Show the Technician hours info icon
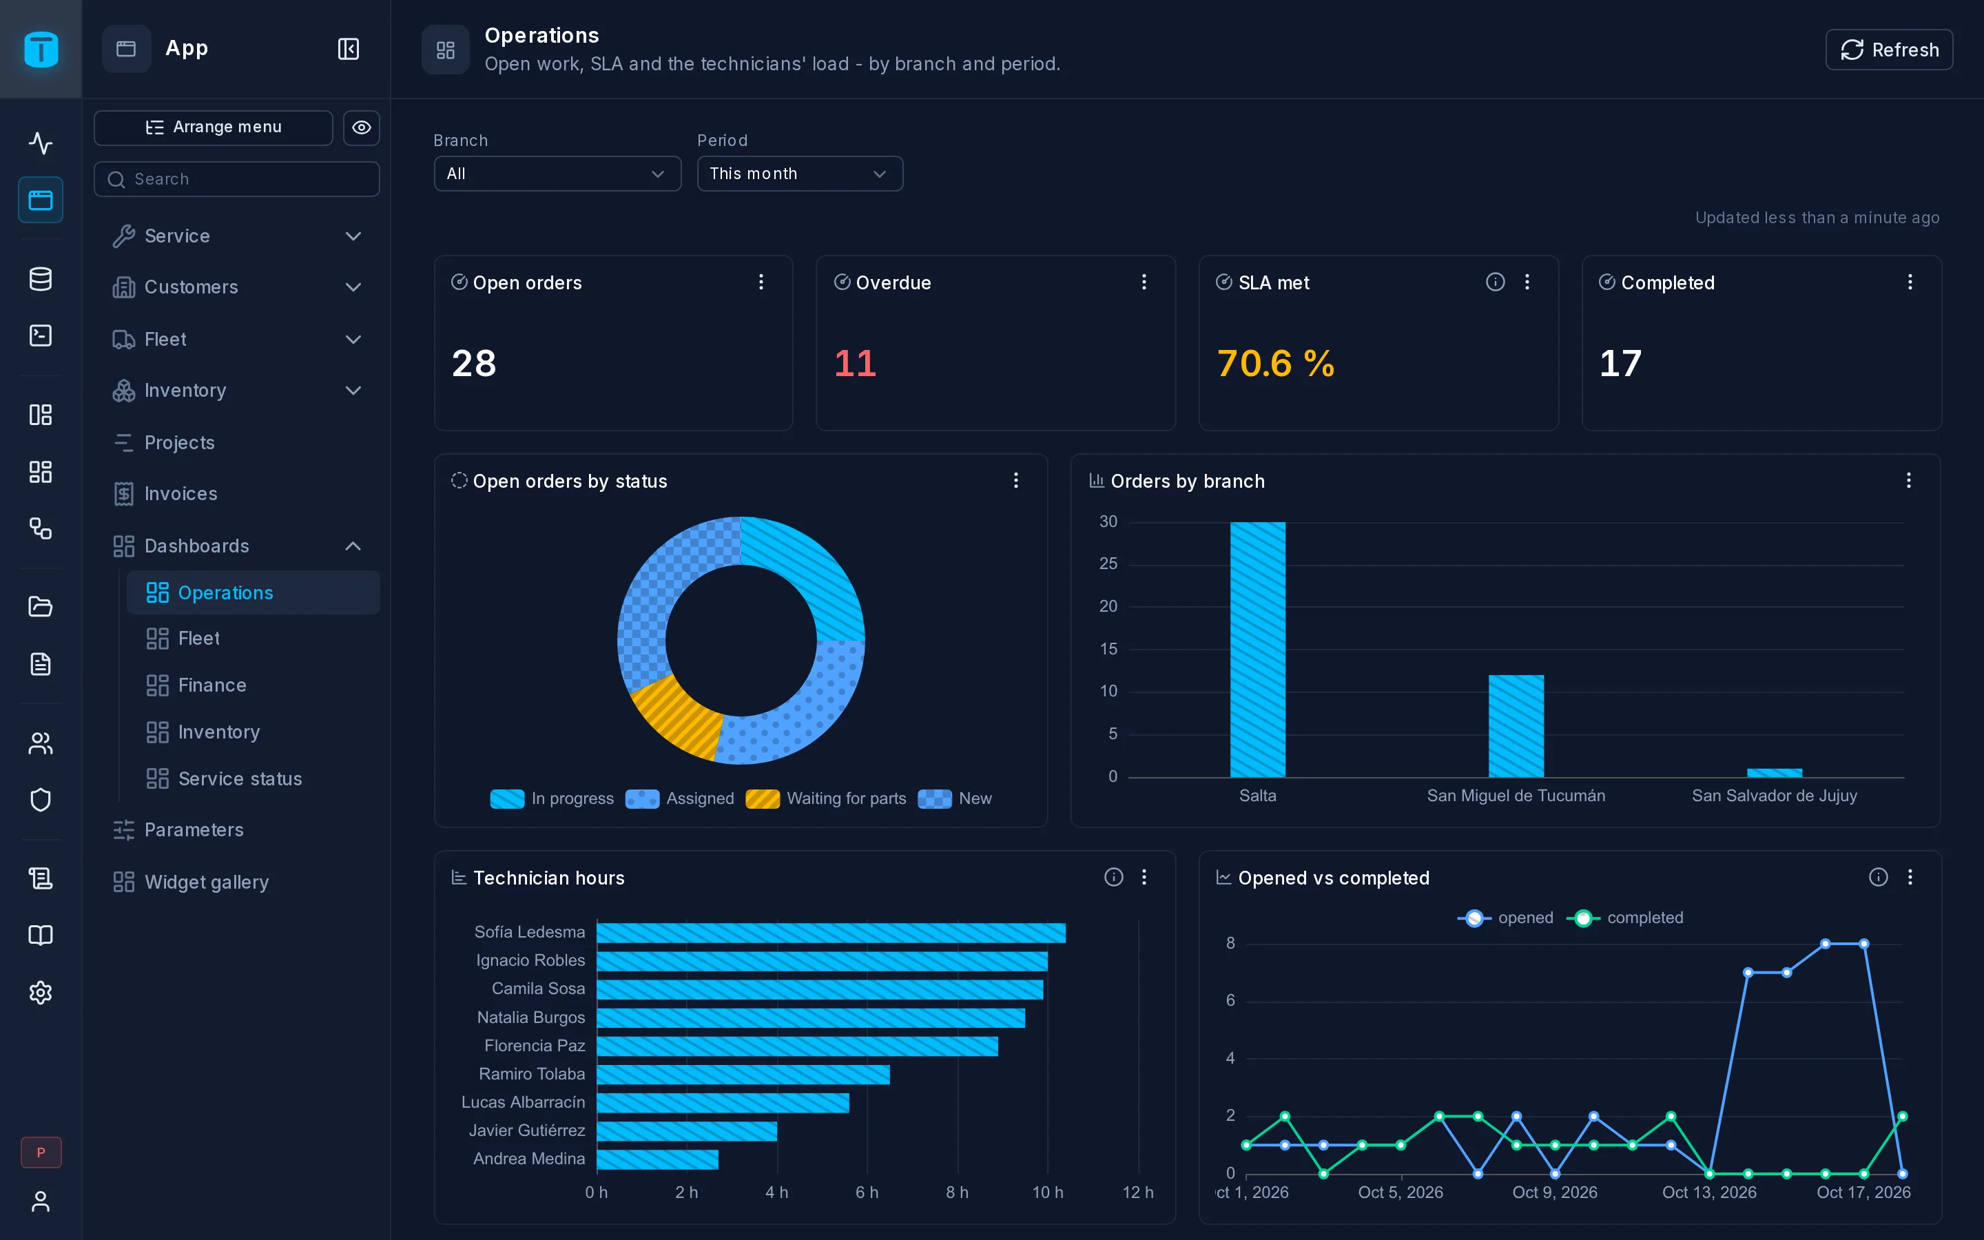This screenshot has height=1240, width=1984. click(1113, 878)
